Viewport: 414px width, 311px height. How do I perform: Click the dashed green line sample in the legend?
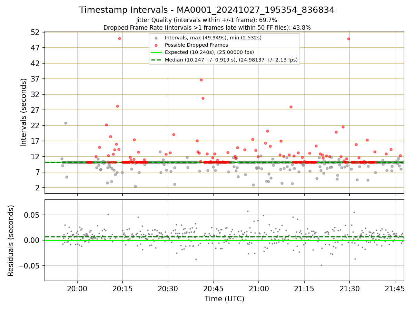pyautogui.click(x=156, y=60)
